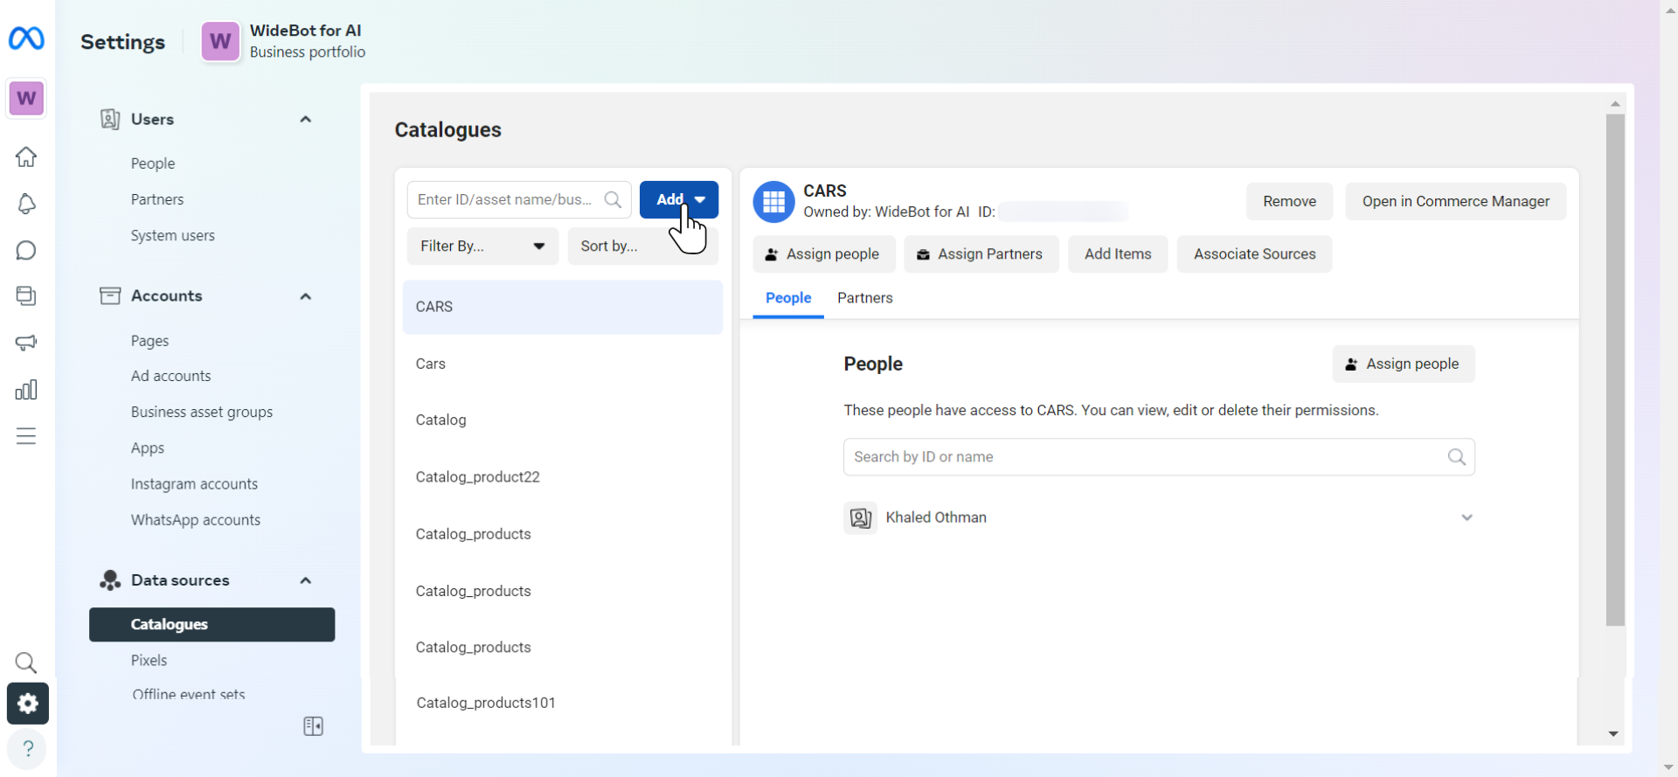Click the CARS catalogue grid icon
1678x777 pixels.
(x=773, y=202)
